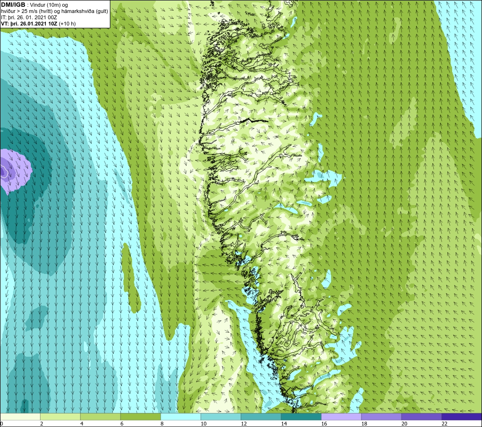Click the 8–10 m/s pale cyan swatch

(181, 416)
